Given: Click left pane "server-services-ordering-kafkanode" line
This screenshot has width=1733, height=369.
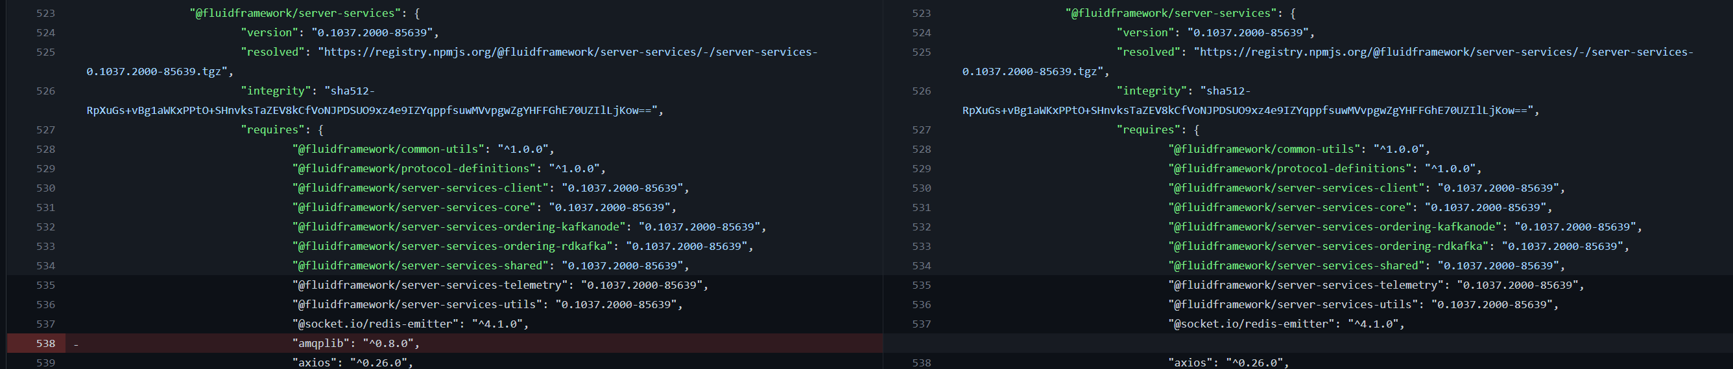Looking at the screenshot, I should tap(529, 227).
